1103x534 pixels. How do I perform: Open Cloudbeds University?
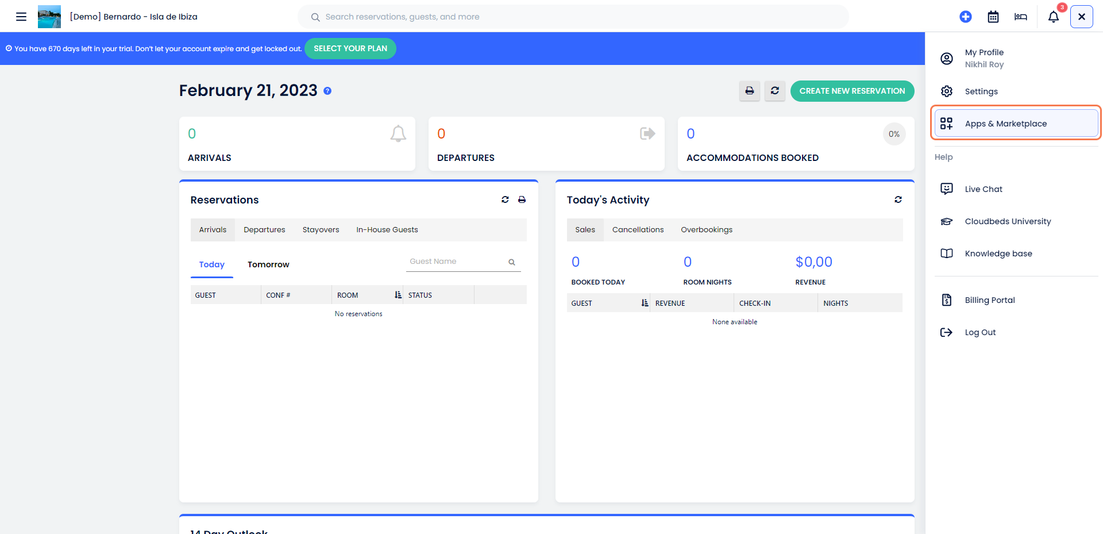(1017, 221)
